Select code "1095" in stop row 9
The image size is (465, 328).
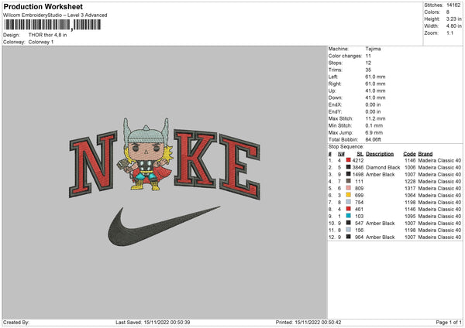click(410, 216)
